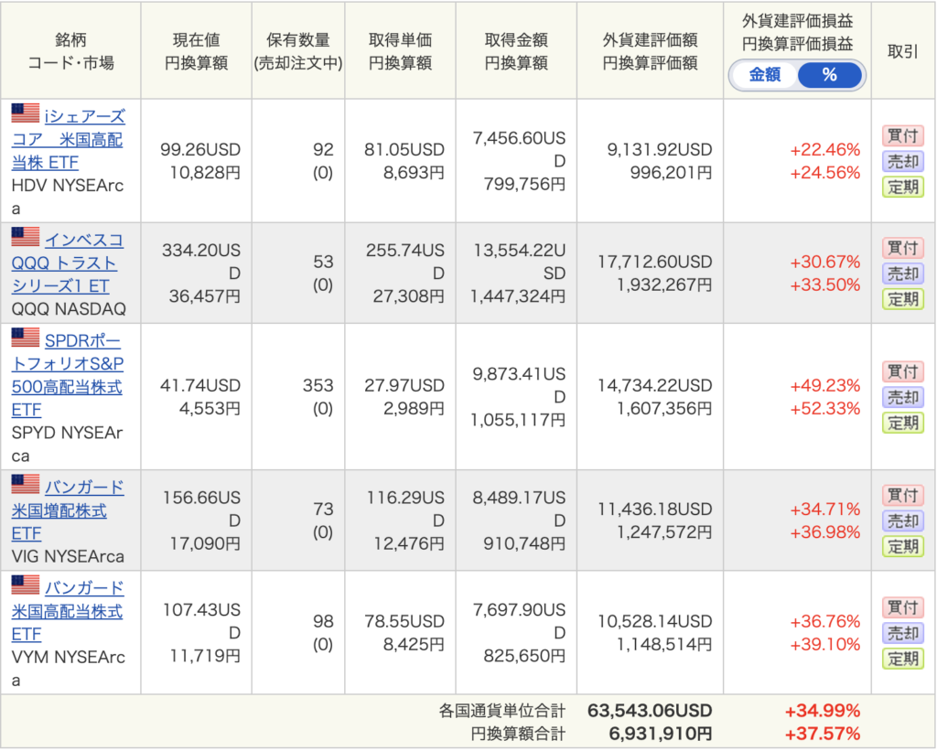Image resolution: width=937 pixels, height=751 pixels.
Task: Click the 保有数量 (売却注文中) column header
Action: pyautogui.click(x=298, y=51)
